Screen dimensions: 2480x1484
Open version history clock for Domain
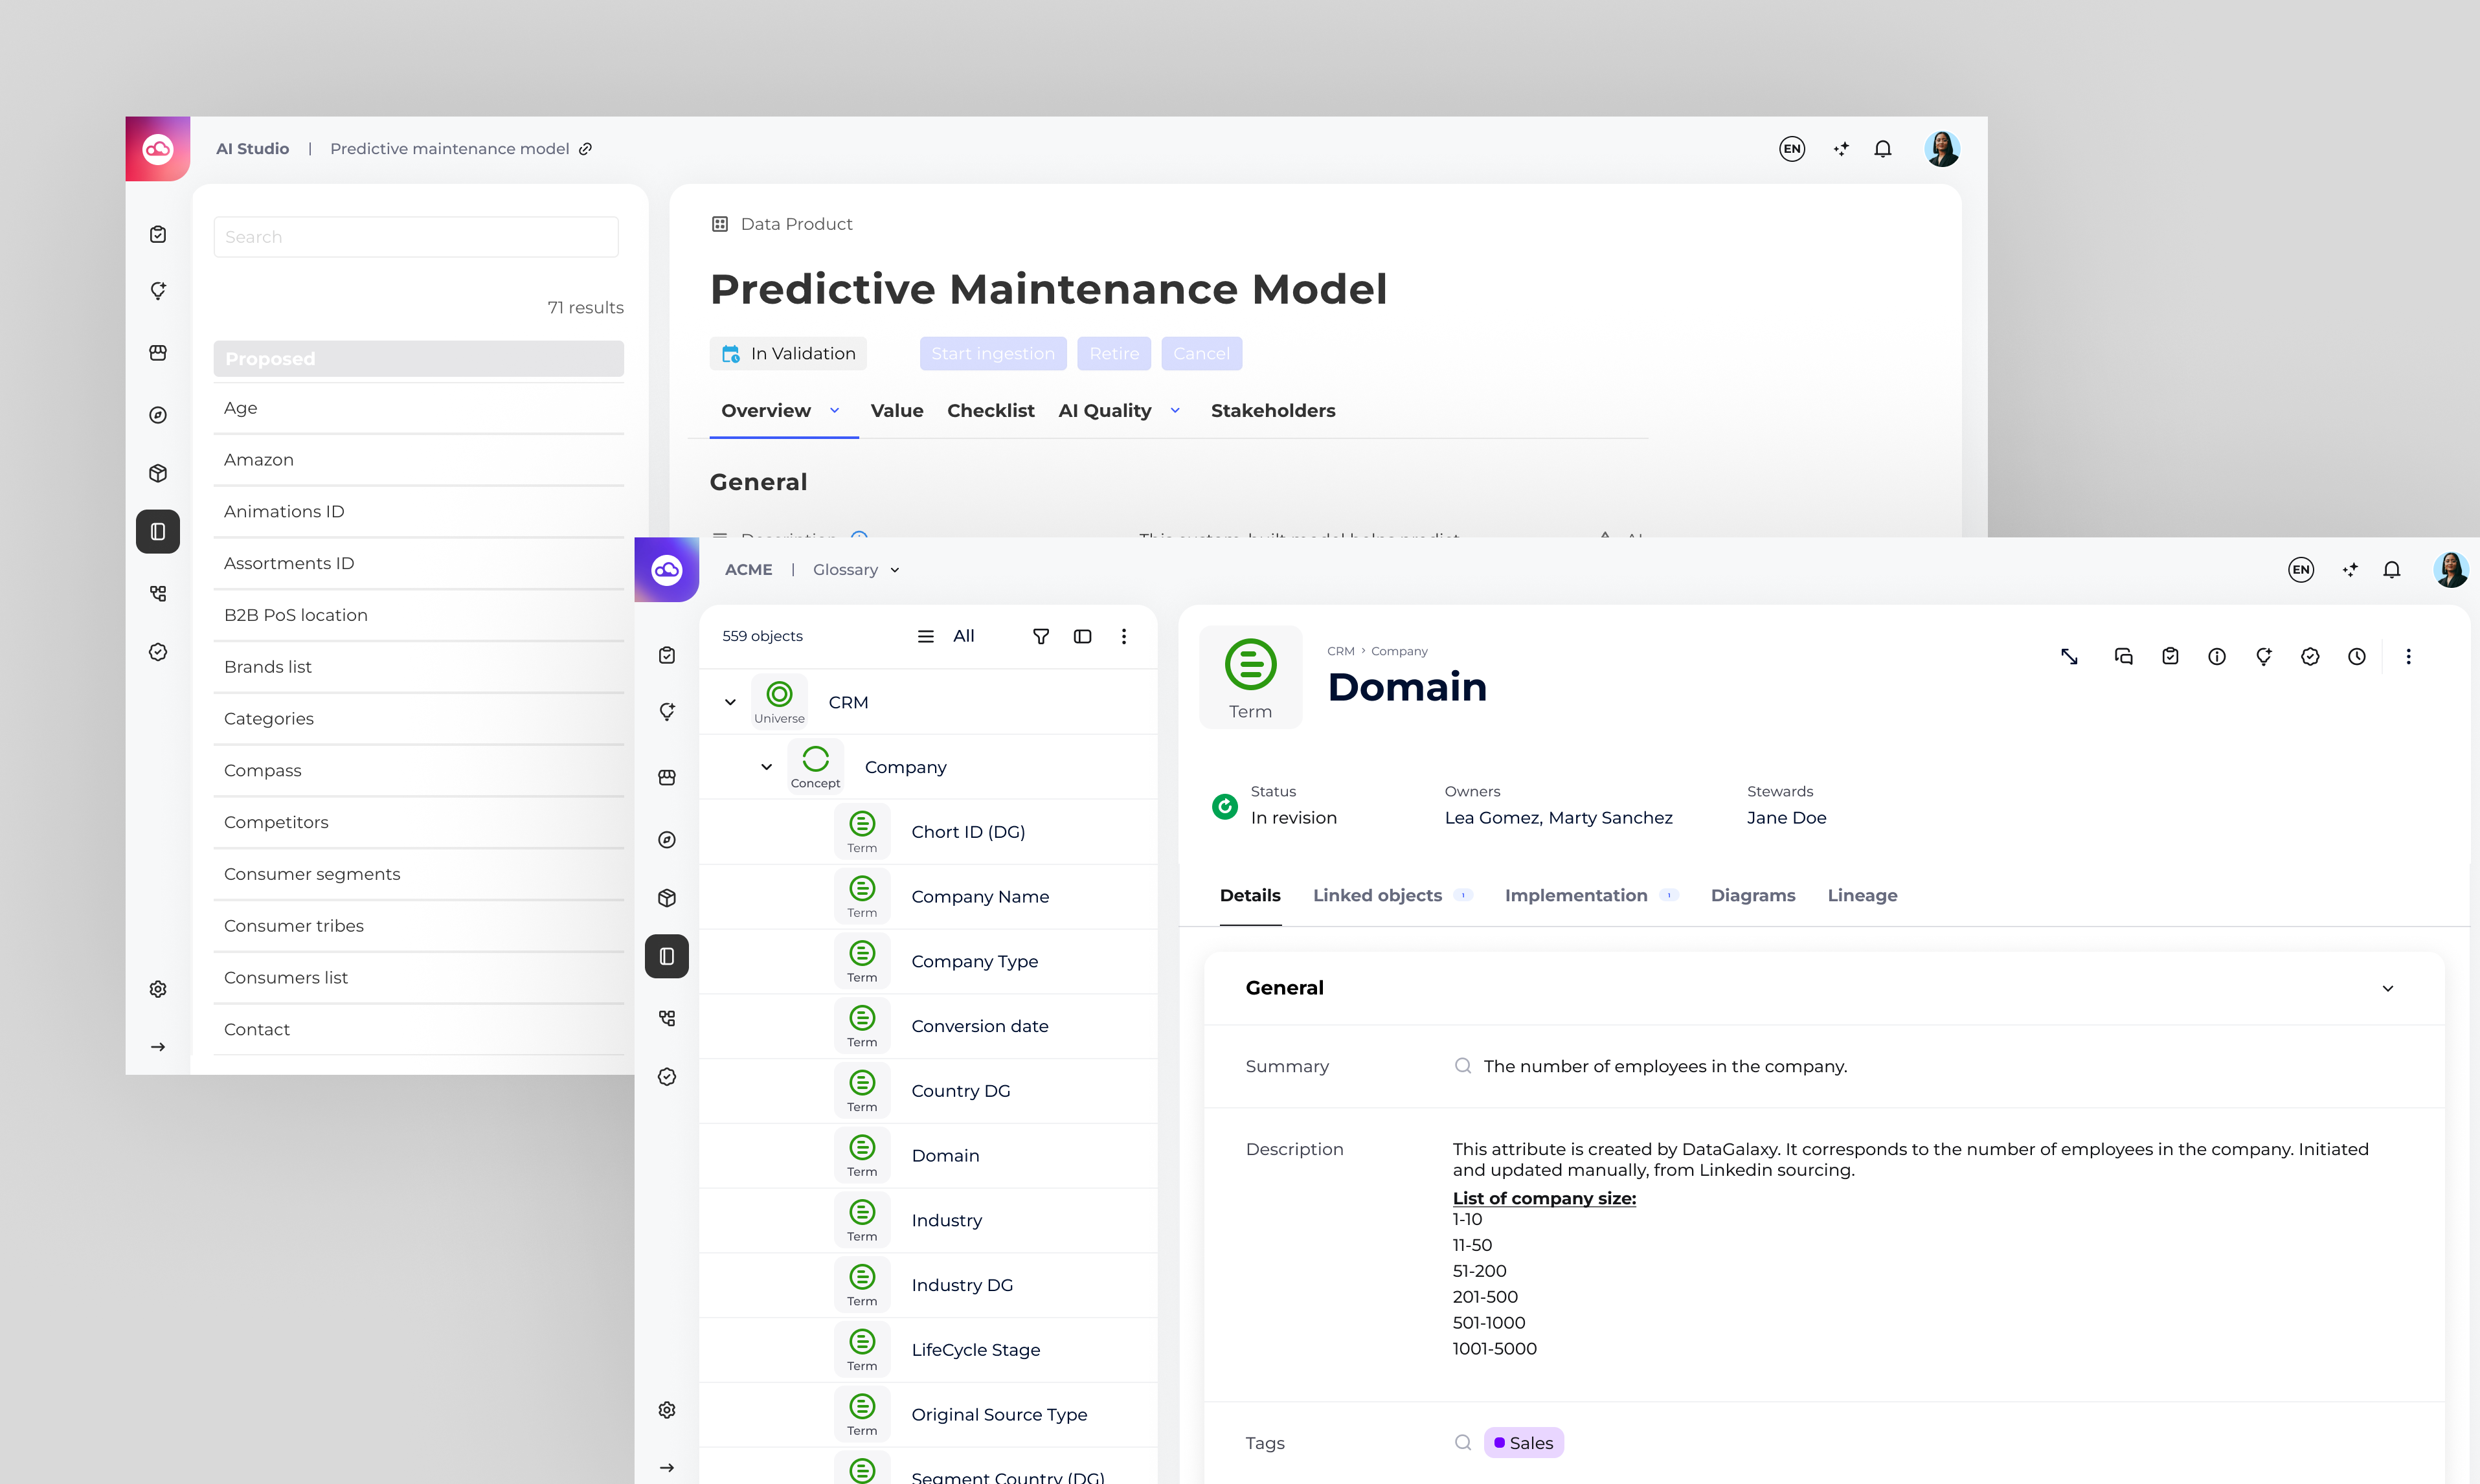2357,657
